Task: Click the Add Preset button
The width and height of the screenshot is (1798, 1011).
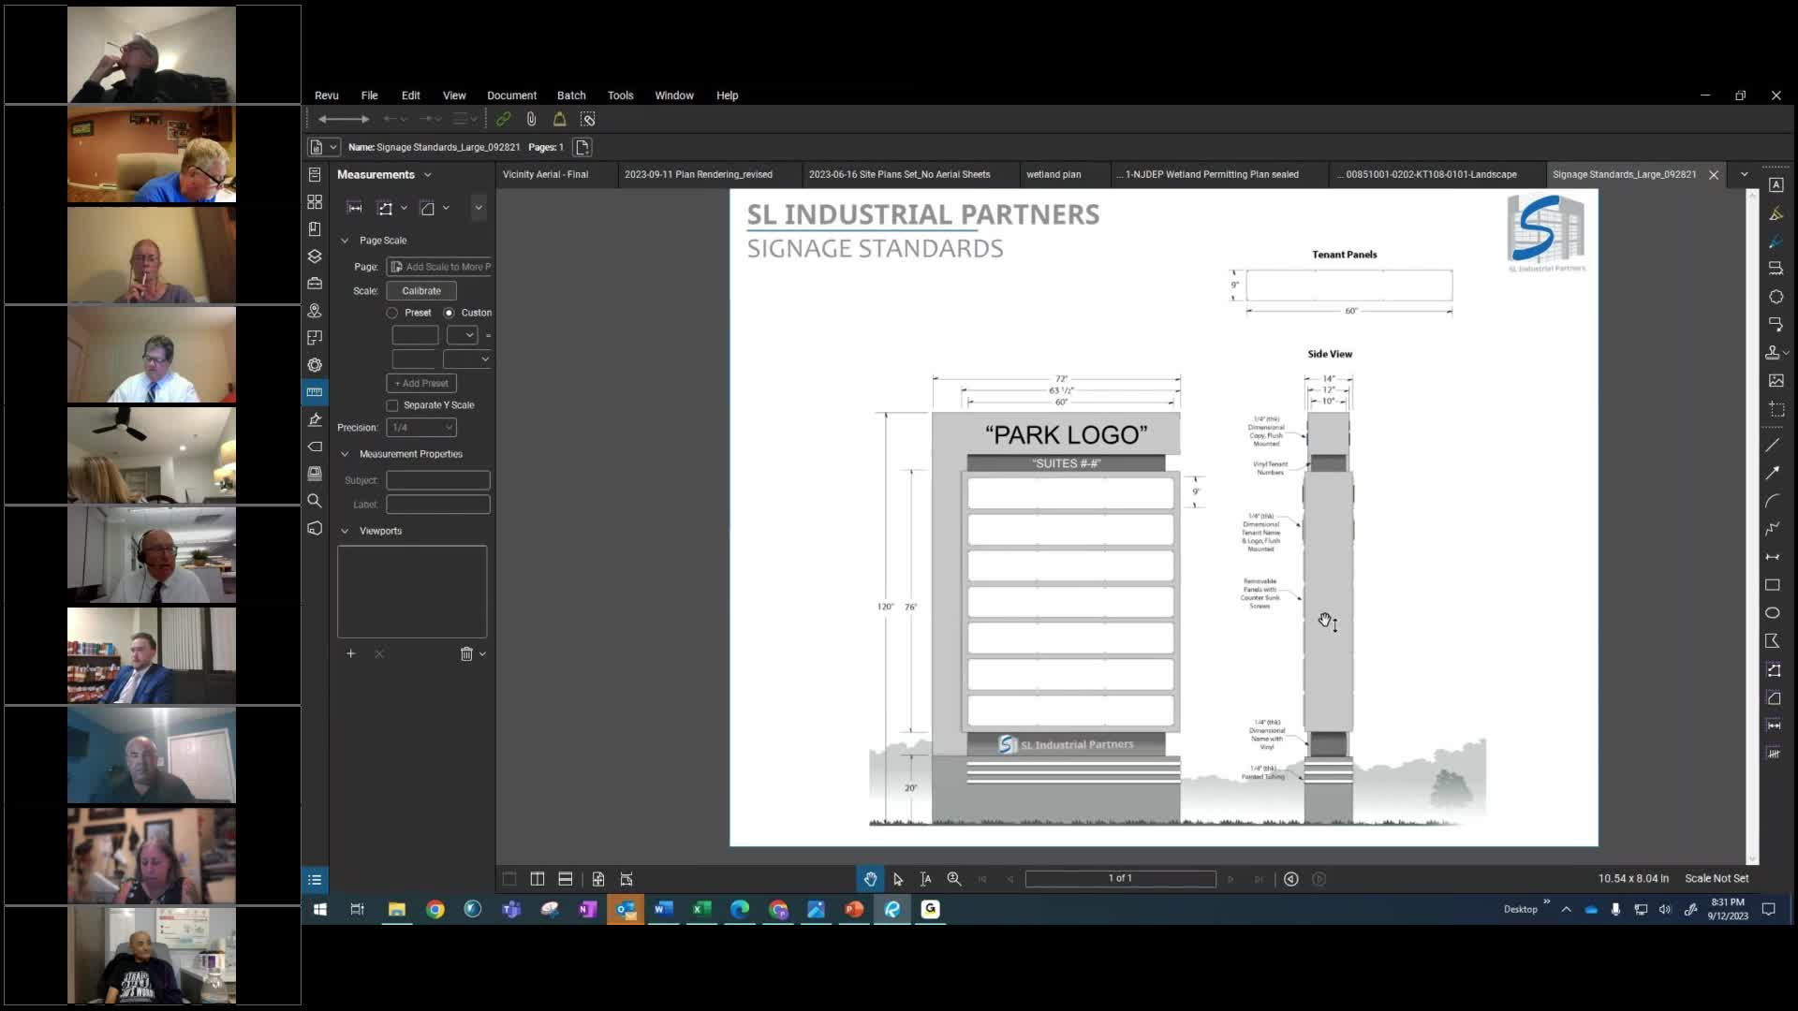Action: click(421, 383)
